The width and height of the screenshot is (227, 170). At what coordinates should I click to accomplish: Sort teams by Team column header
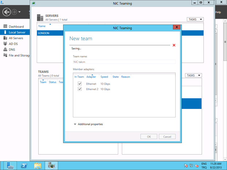point(43,82)
